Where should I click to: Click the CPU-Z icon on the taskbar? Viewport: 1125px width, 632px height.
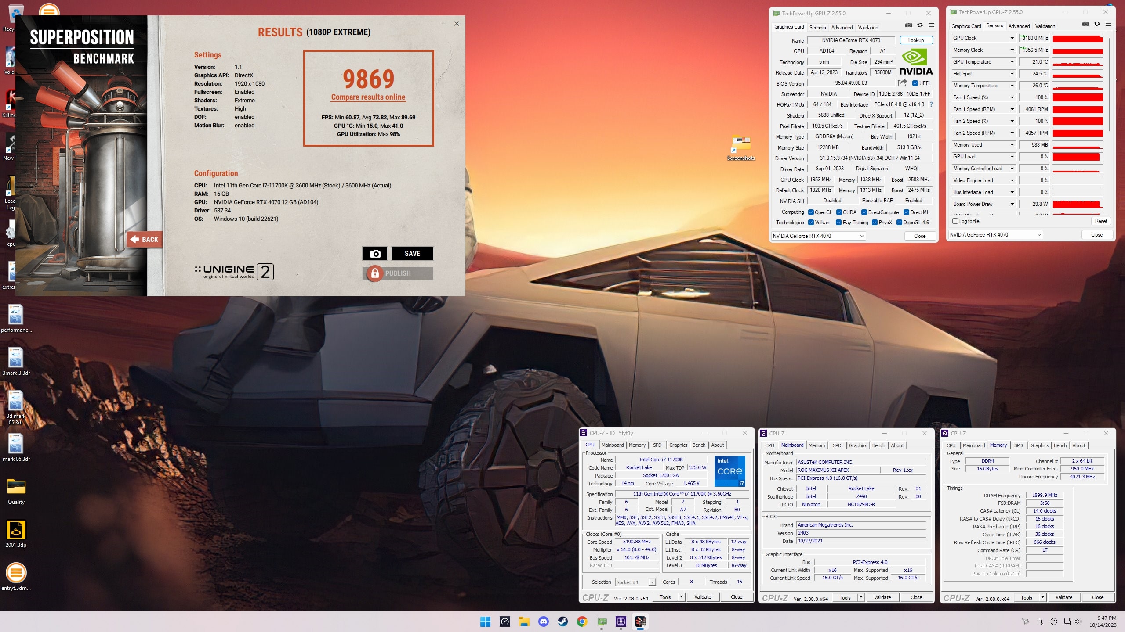pyautogui.click(x=621, y=621)
